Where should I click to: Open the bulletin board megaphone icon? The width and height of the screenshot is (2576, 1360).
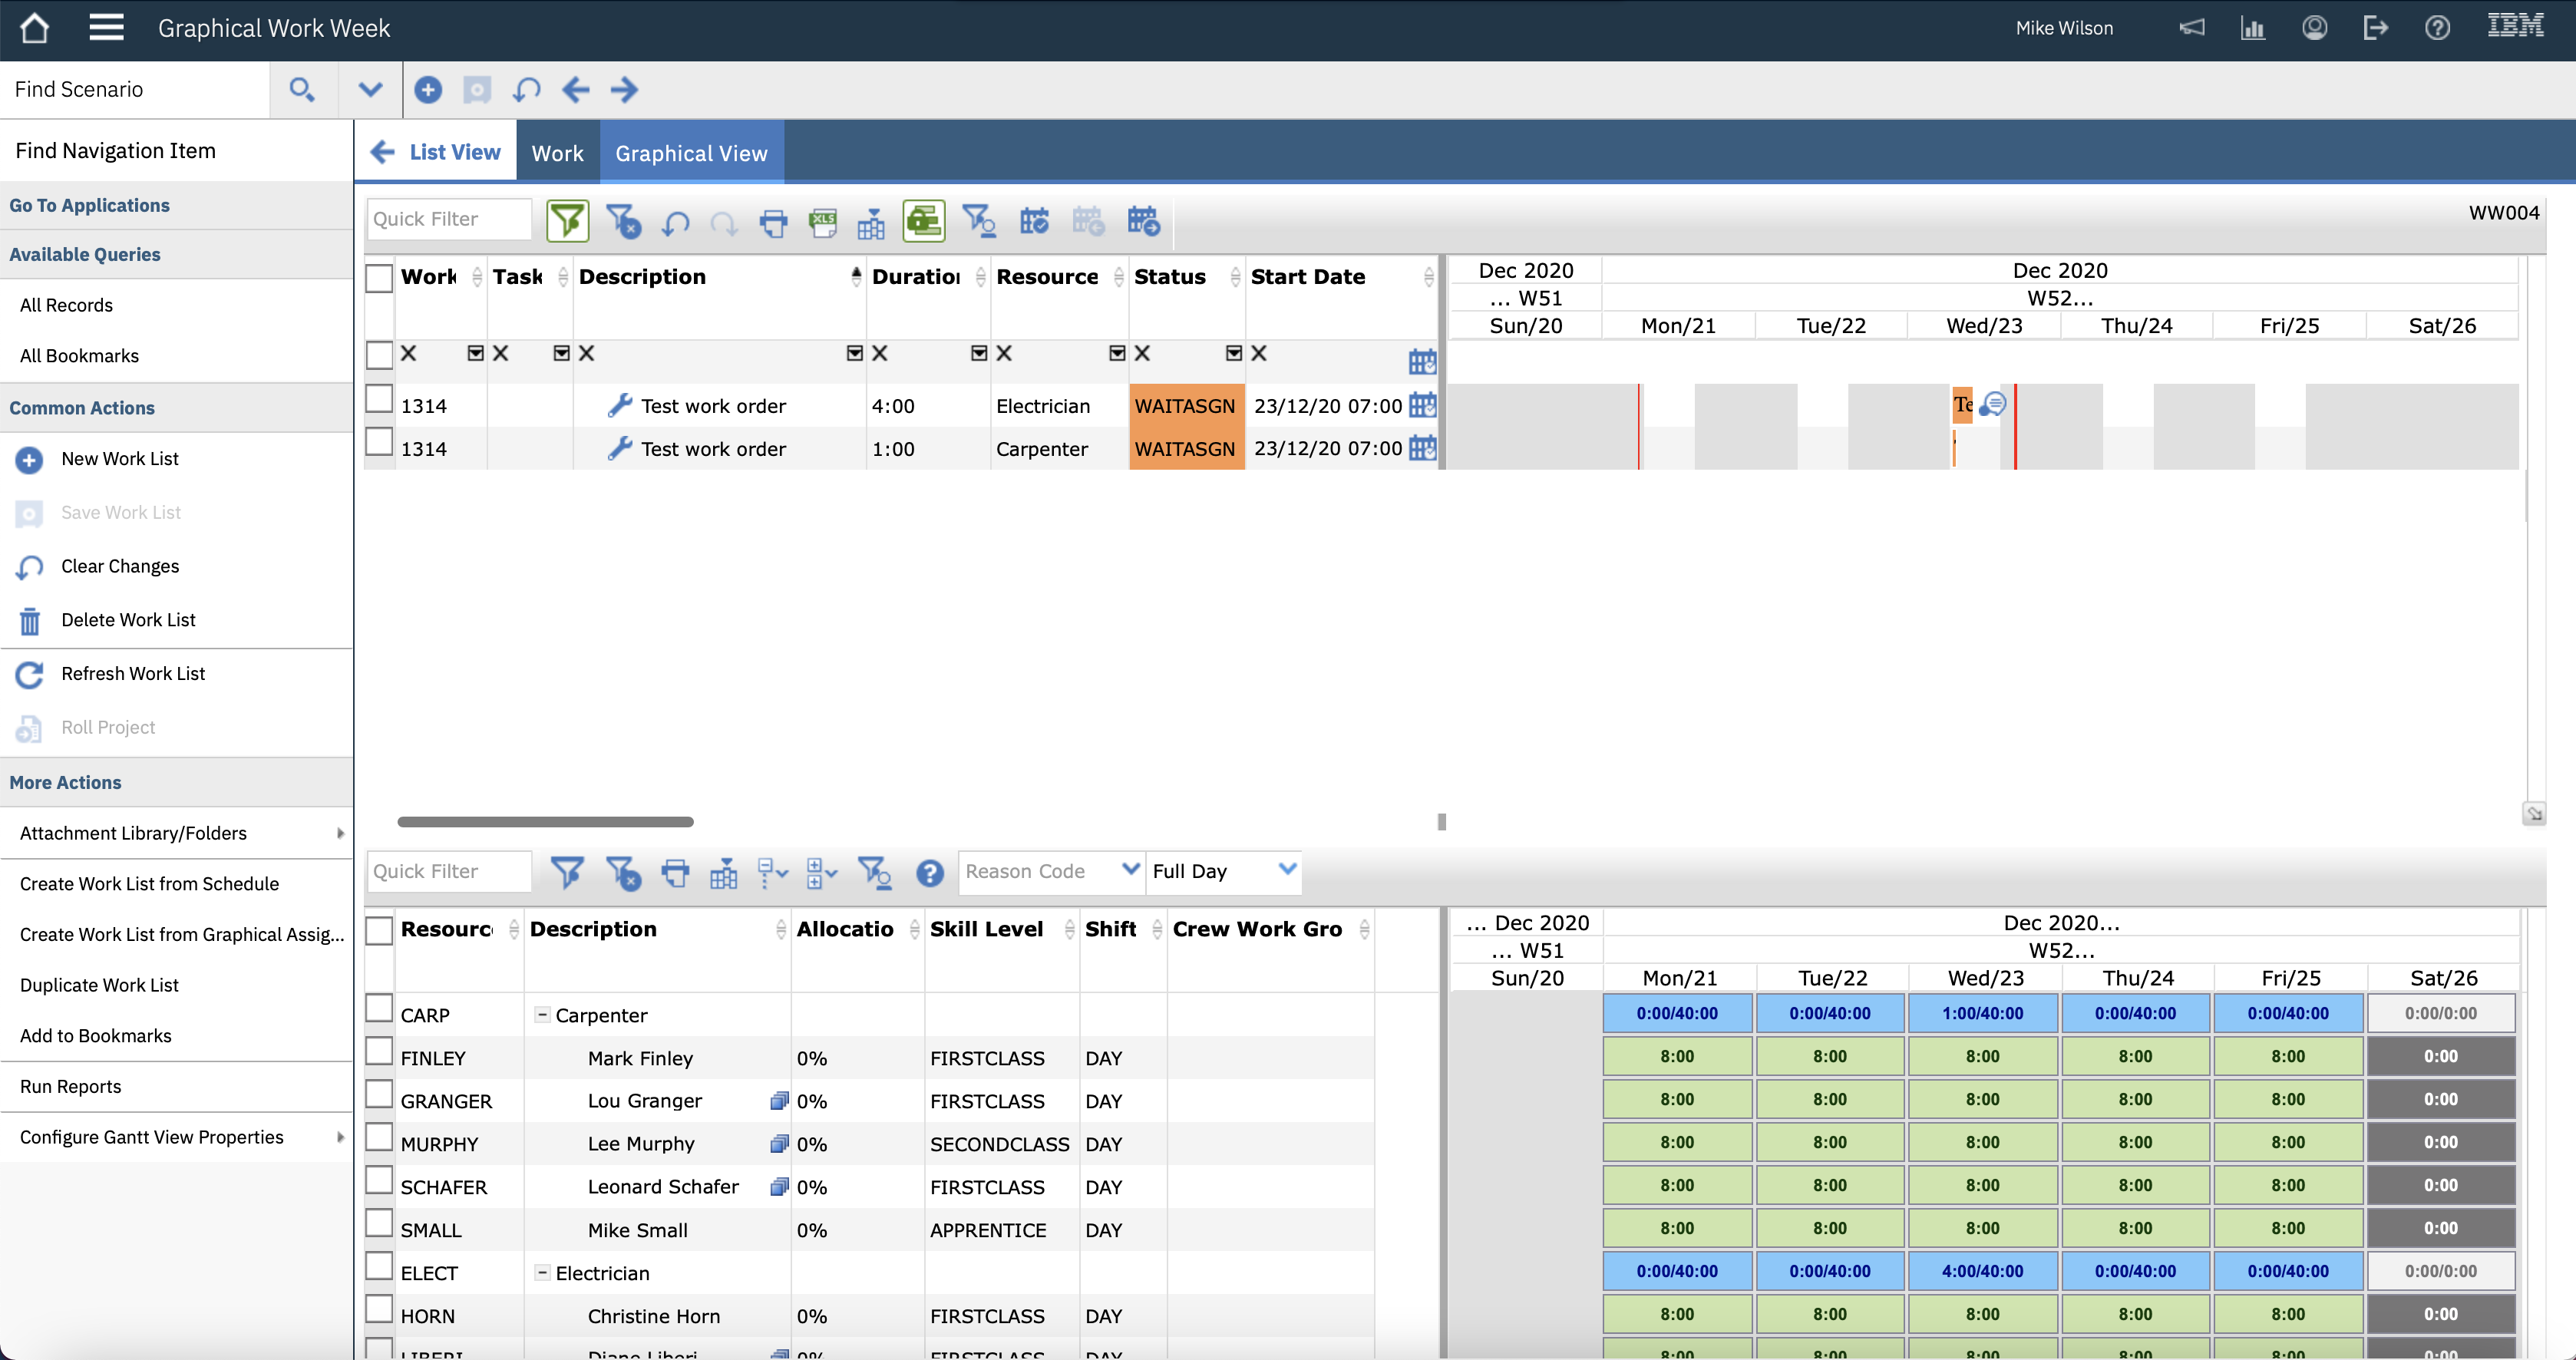tap(2191, 28)
